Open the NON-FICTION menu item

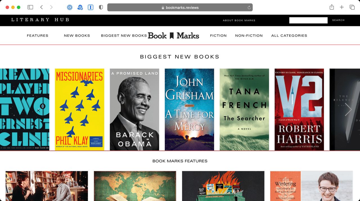[x=249, y=36]
